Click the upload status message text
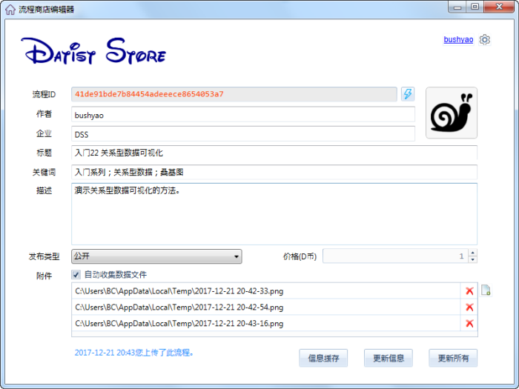This screenshot has width=519, height=389. 133,353
